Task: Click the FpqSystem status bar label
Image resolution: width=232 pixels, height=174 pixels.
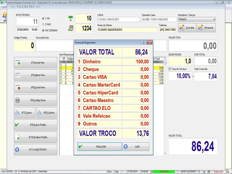Action: pos(218,172)
